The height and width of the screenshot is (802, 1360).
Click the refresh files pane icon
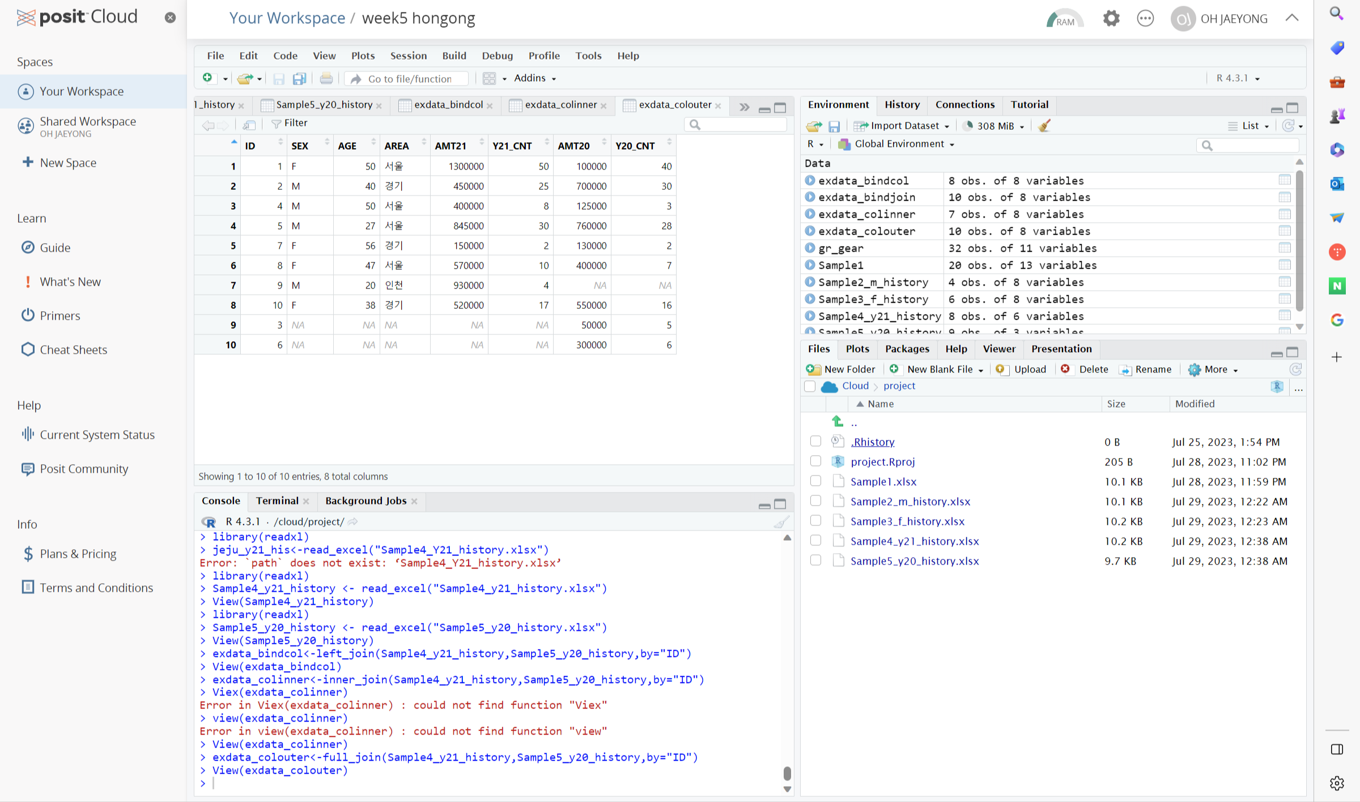point(1295,370)
